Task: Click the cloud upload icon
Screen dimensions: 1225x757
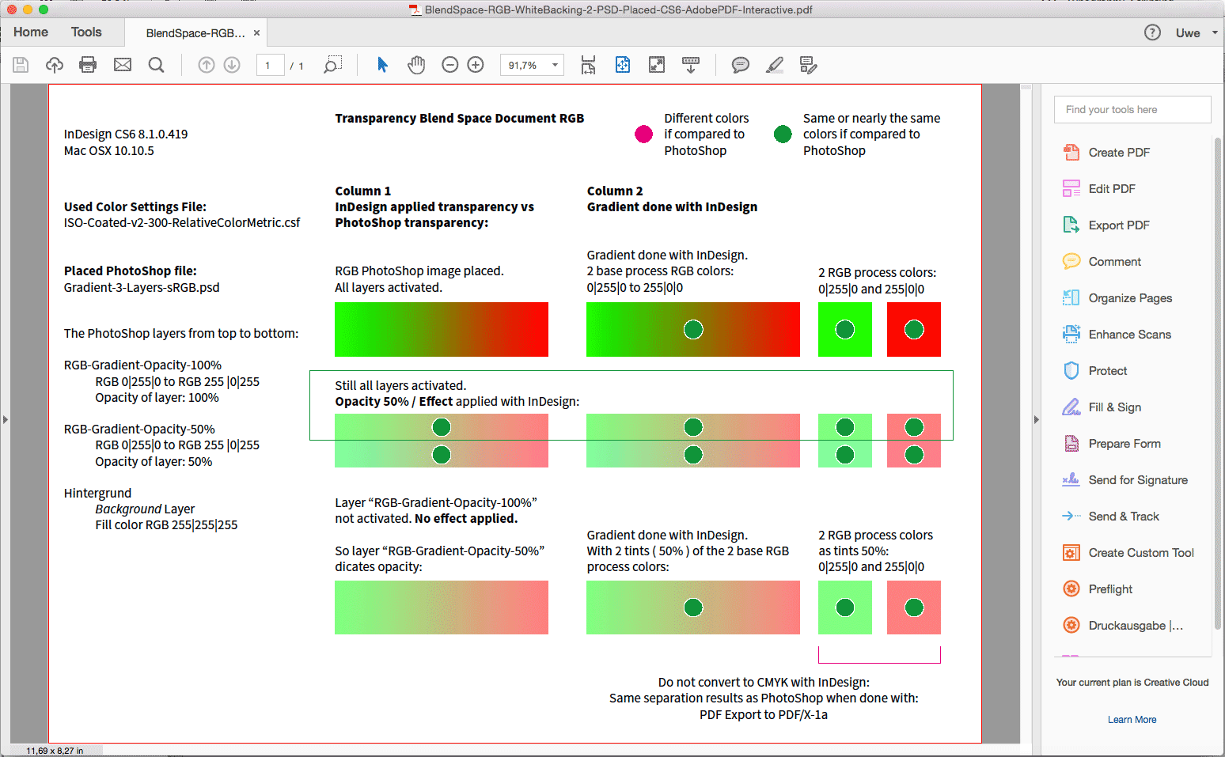Action: tap(55, 65)
